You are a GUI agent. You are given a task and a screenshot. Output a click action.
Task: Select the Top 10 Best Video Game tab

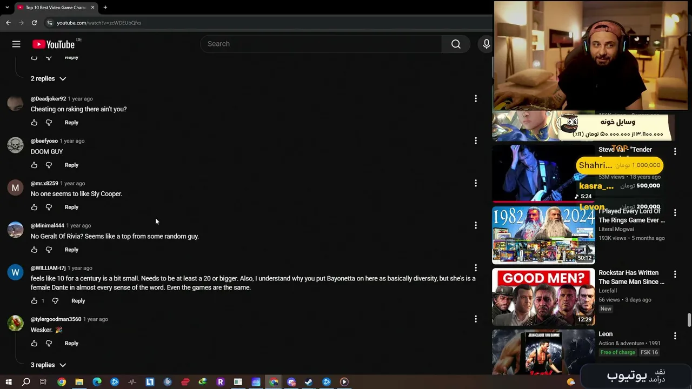56,8
